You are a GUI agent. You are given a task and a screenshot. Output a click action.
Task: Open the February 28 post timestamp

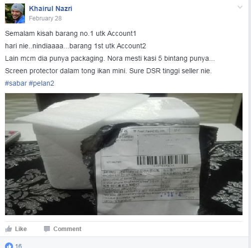click(x=45, y=18)
